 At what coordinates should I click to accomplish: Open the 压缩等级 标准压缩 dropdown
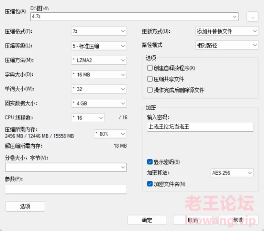point(99,46)
